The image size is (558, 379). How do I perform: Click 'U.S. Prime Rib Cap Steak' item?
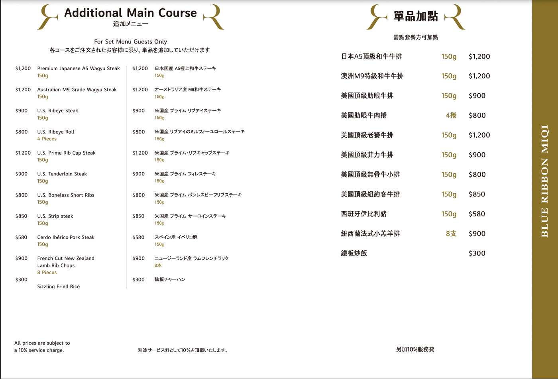(67, 153)
